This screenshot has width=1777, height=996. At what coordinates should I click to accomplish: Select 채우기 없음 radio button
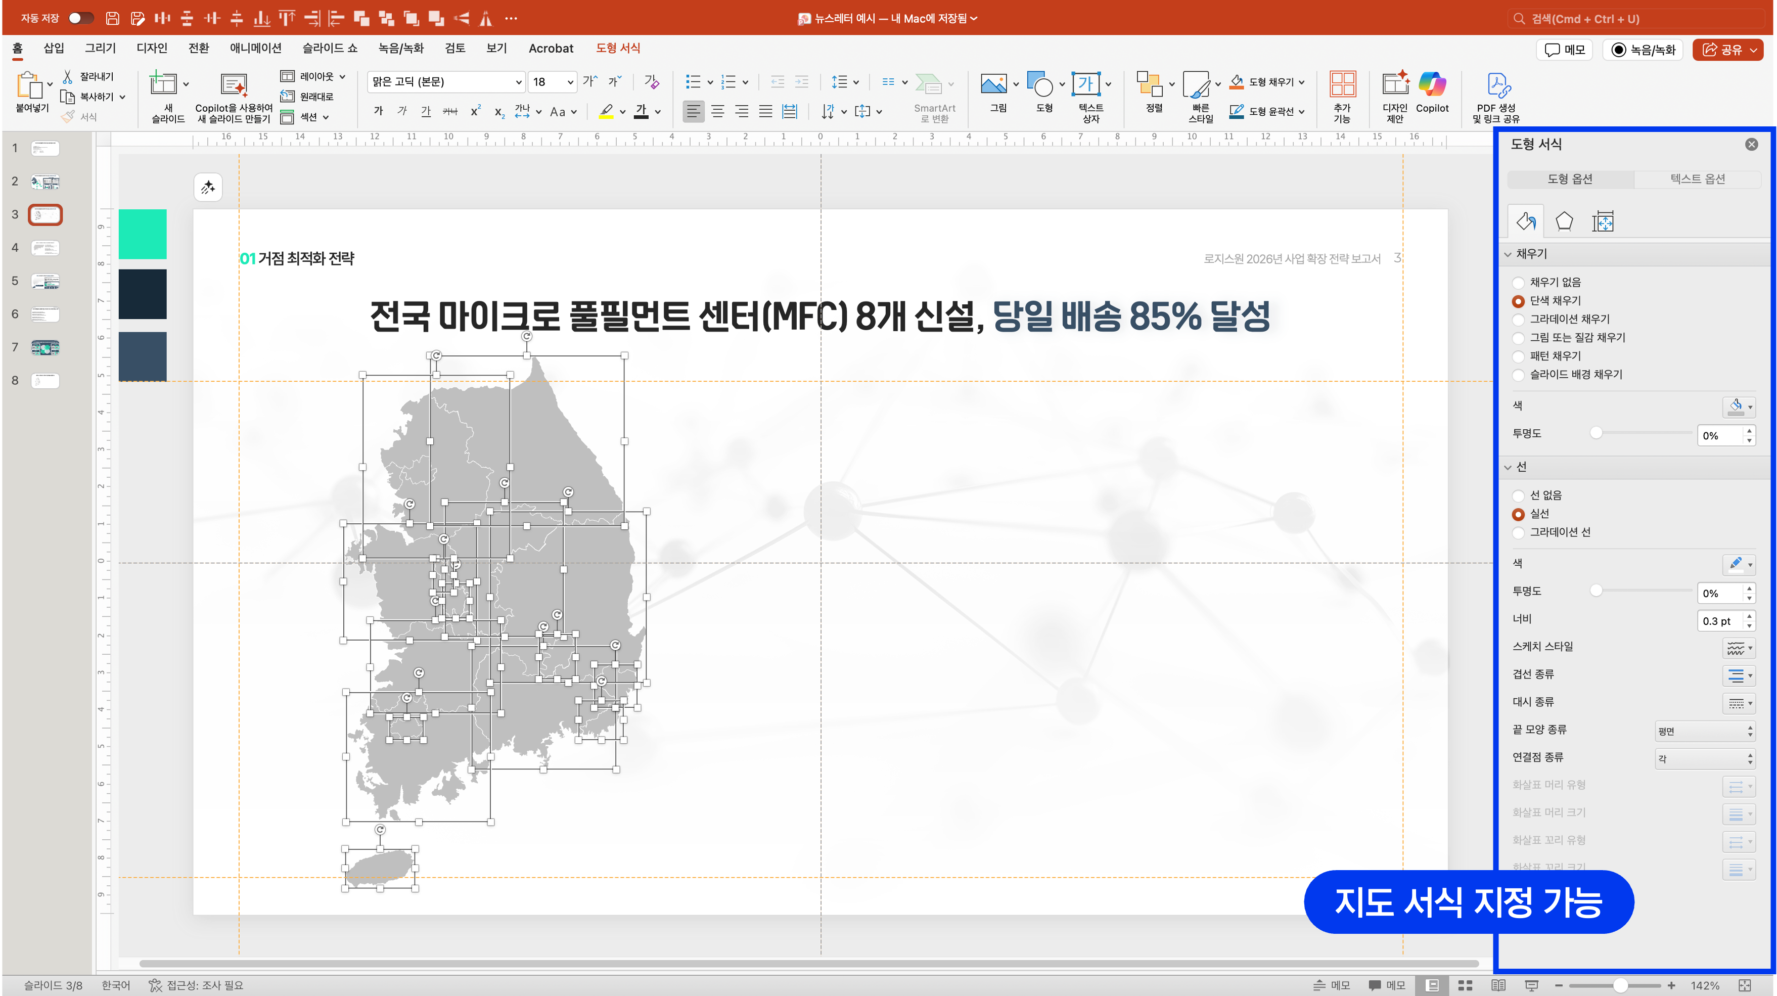point(1518,283)
